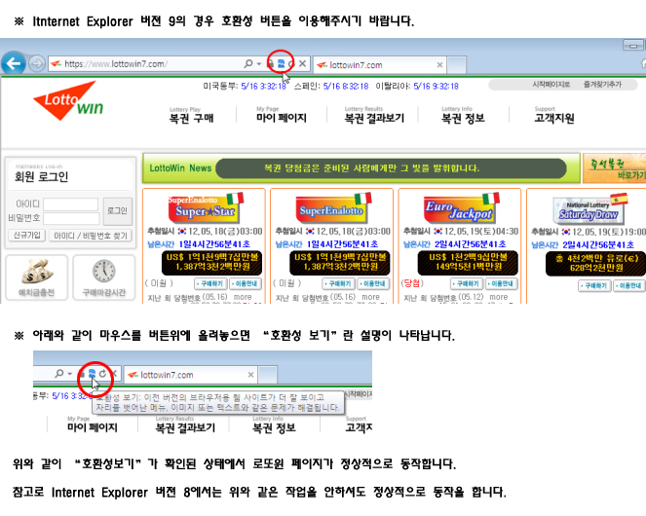Click the Euro Jackpot logo

(x=462, y=208)
